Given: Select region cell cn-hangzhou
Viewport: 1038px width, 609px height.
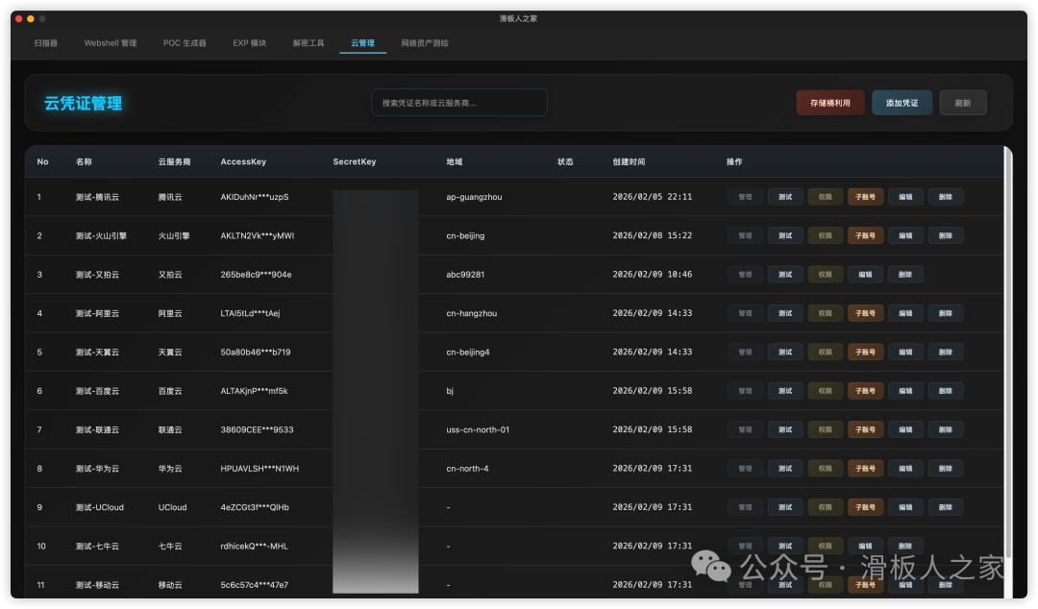Looking at the screenshot, I should [471, 313].
